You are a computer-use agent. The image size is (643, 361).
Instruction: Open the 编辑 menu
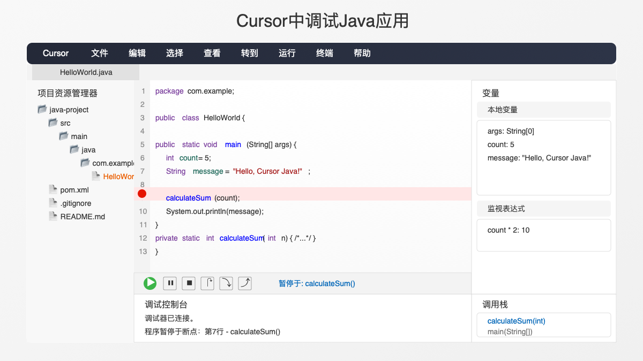point(137,53)
